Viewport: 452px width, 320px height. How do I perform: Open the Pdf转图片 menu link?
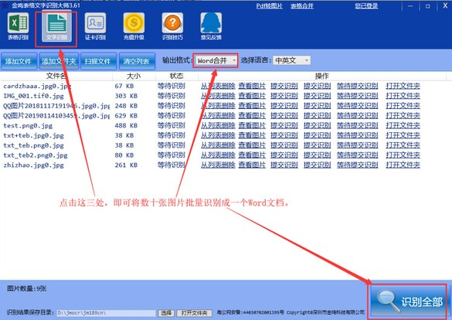pyautogui.click(x=269, y=6)
